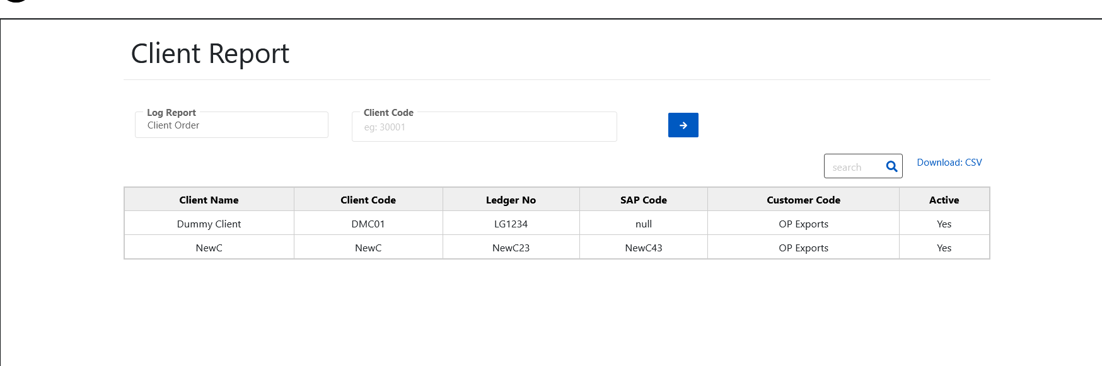The width and height of the screenshot is (1102, 366).
Task: Click the Active column header
Action: coord(944,200)
